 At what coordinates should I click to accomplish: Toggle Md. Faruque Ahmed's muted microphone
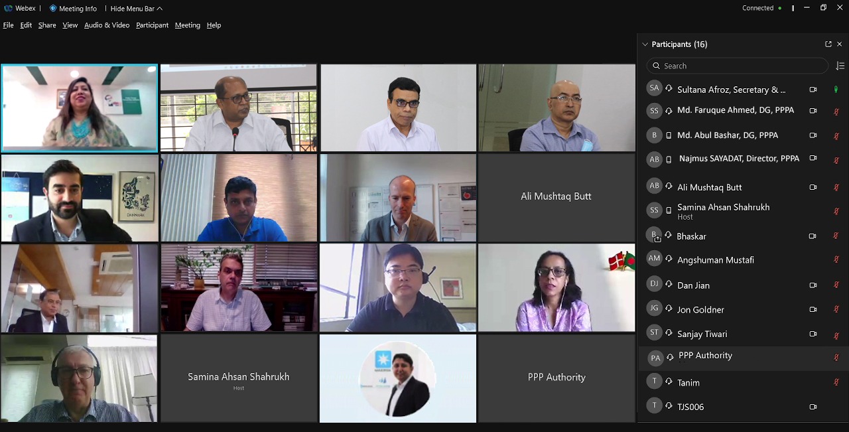pos(836,111)
